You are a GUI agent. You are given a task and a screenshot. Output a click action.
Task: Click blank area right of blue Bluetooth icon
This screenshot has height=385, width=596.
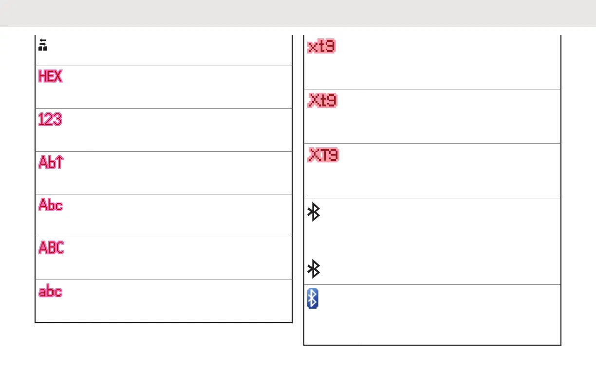pos(438,315)
